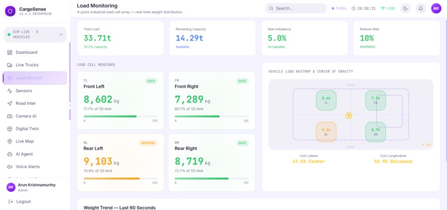Image resolution: width=447 pixels, height=210 pixels.
Task: Click the sidebar scrollbar
Action: (70, 81)
